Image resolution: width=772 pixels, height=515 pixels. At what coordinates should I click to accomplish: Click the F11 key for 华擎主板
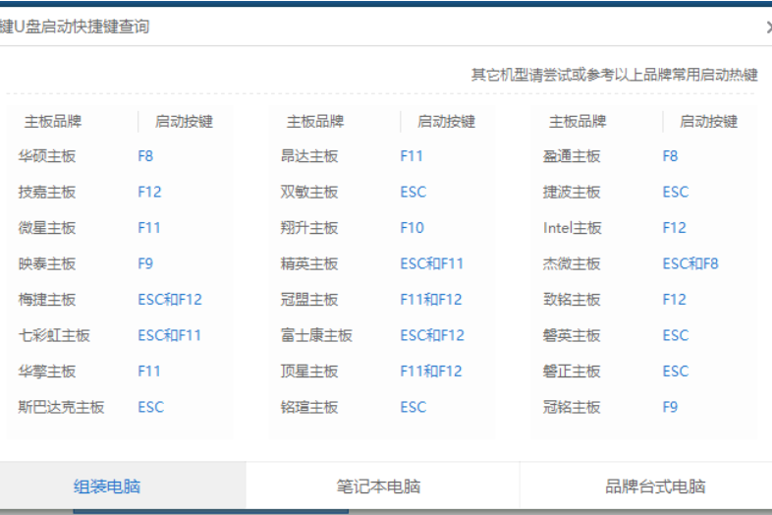149,372
